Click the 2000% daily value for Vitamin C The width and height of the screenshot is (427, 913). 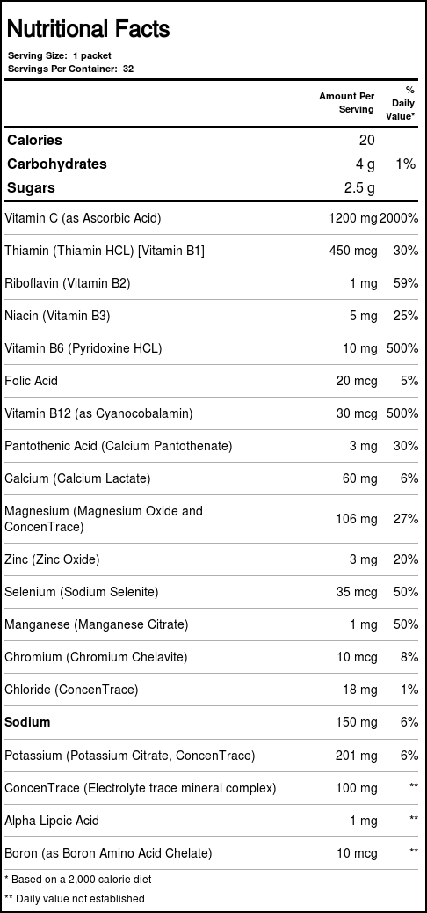tap(399, 218)
